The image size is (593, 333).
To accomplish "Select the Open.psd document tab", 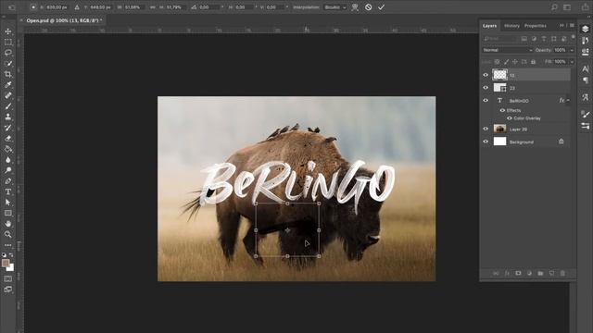I will (64, 20).
